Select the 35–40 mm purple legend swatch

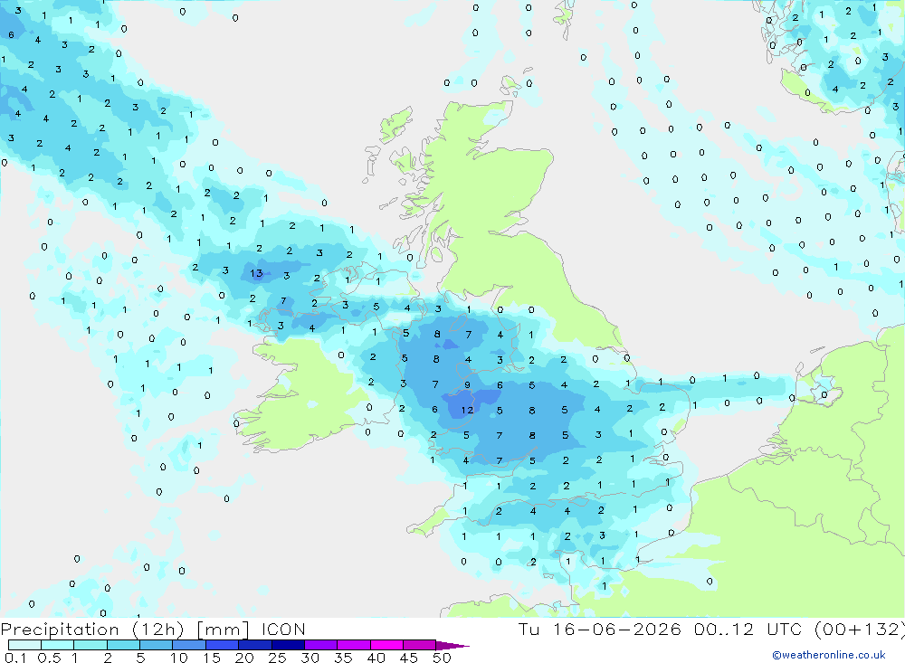tap(353, 645)
